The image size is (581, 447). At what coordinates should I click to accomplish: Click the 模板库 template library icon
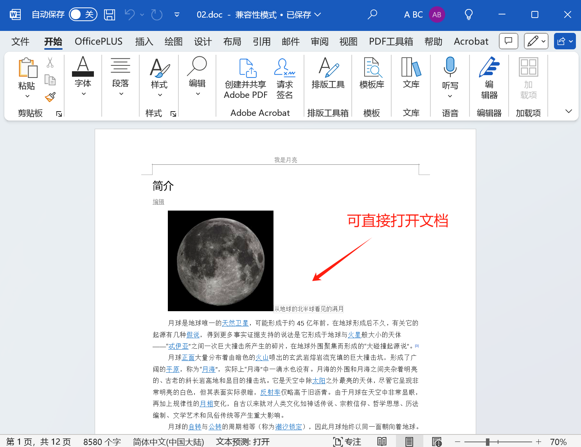(x=372, y=74)
